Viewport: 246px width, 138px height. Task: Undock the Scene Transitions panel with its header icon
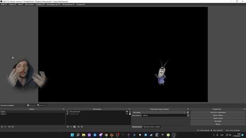point(188,109)
